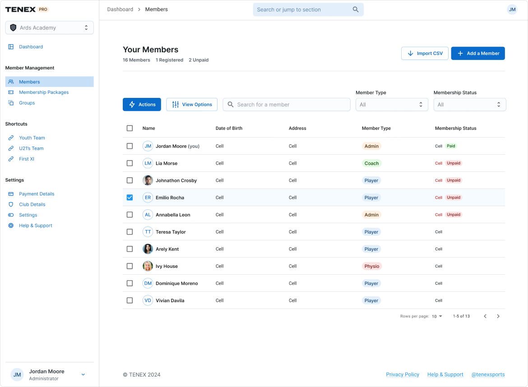The image size is (528, 387).
Task: Click Lia Morse's LM avatar
Action: tap(148, 163)
